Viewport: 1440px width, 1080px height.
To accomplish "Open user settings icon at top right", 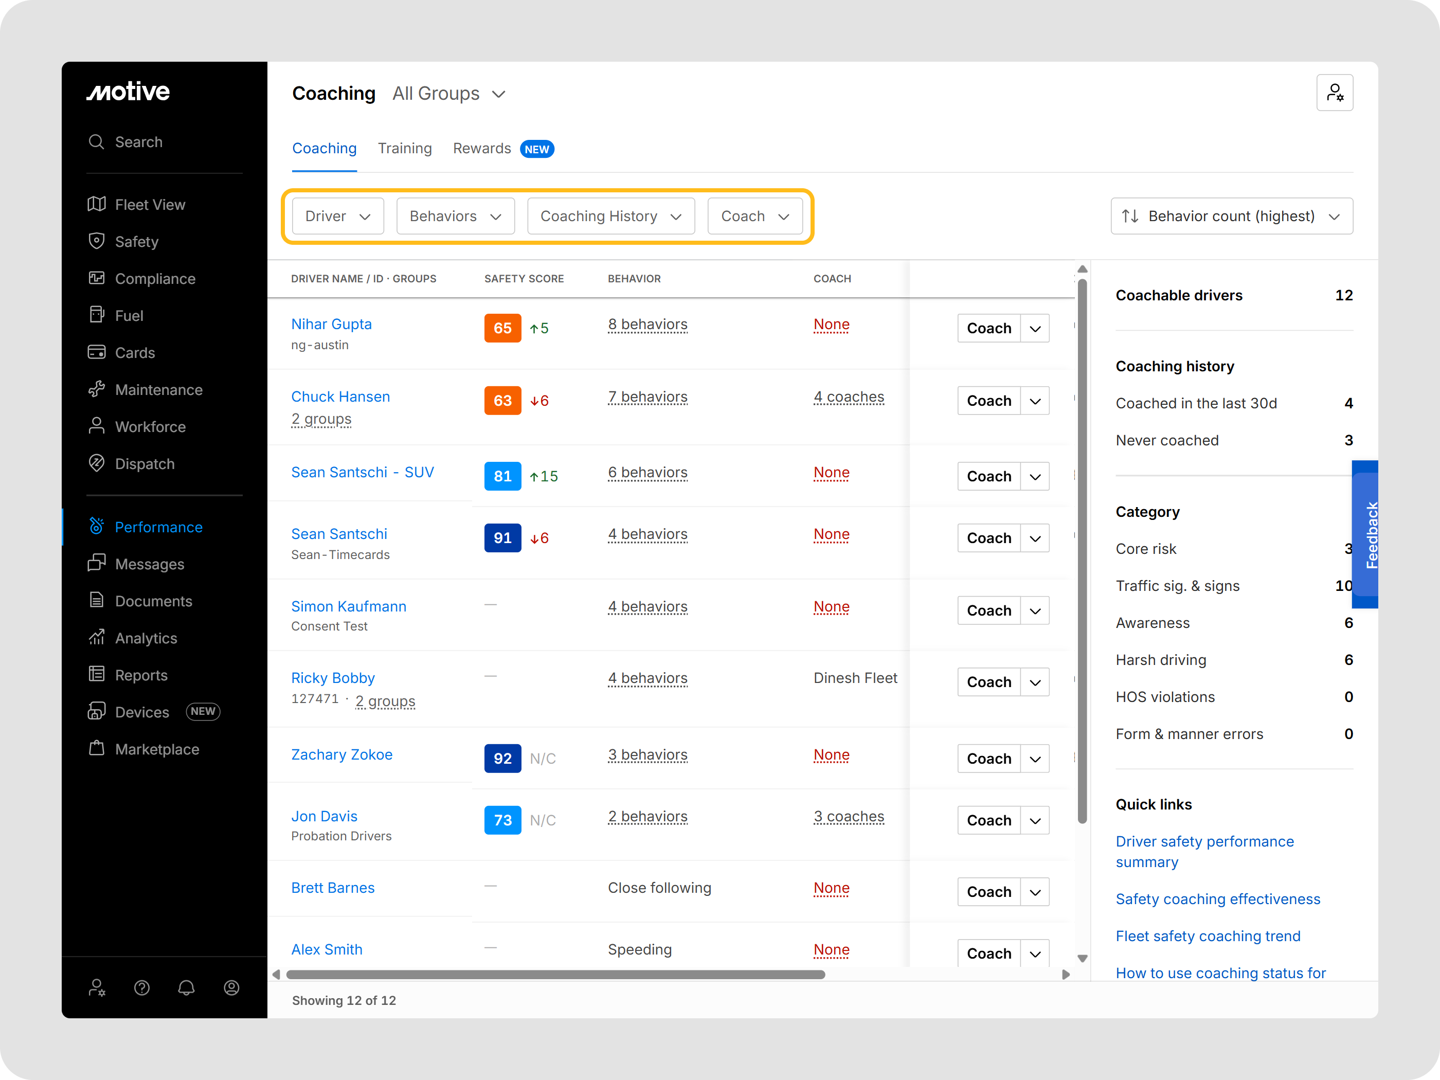I will pyautogui.click(x=1334, y=93).
